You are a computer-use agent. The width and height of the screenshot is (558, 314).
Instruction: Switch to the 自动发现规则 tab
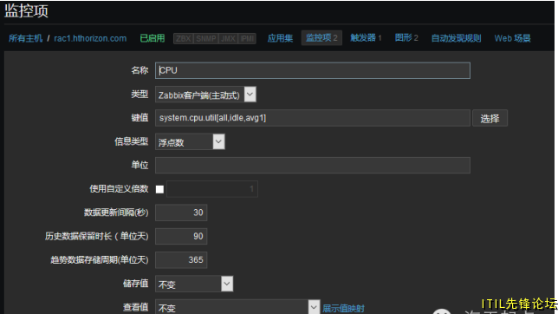[457, 38]
